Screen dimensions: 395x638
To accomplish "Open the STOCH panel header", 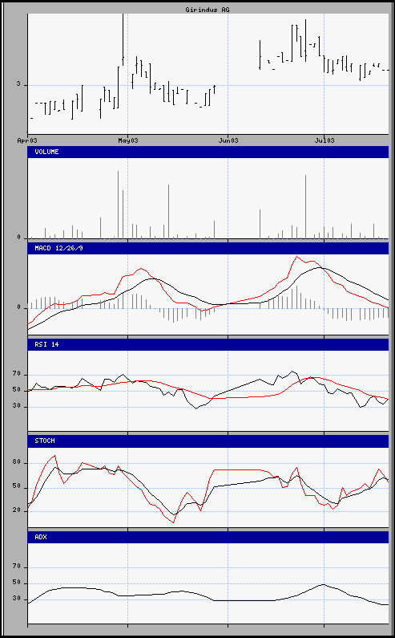I will click(x=208, y=441).
